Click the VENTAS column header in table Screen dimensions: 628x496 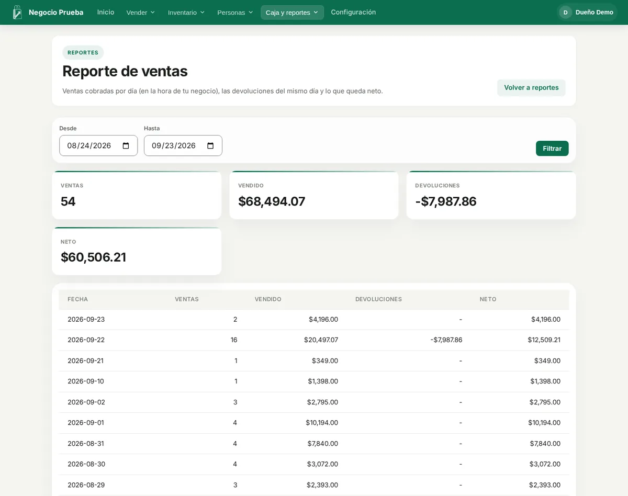coord(187,299)
